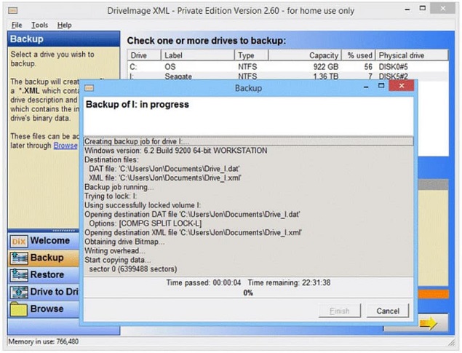
Task: Select the Welcome navigation item
Action: click(x=44, y=241)
